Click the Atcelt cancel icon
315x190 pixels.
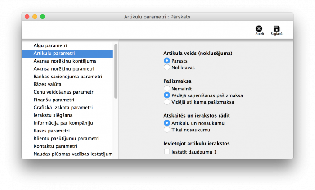(x=259, y=29)
